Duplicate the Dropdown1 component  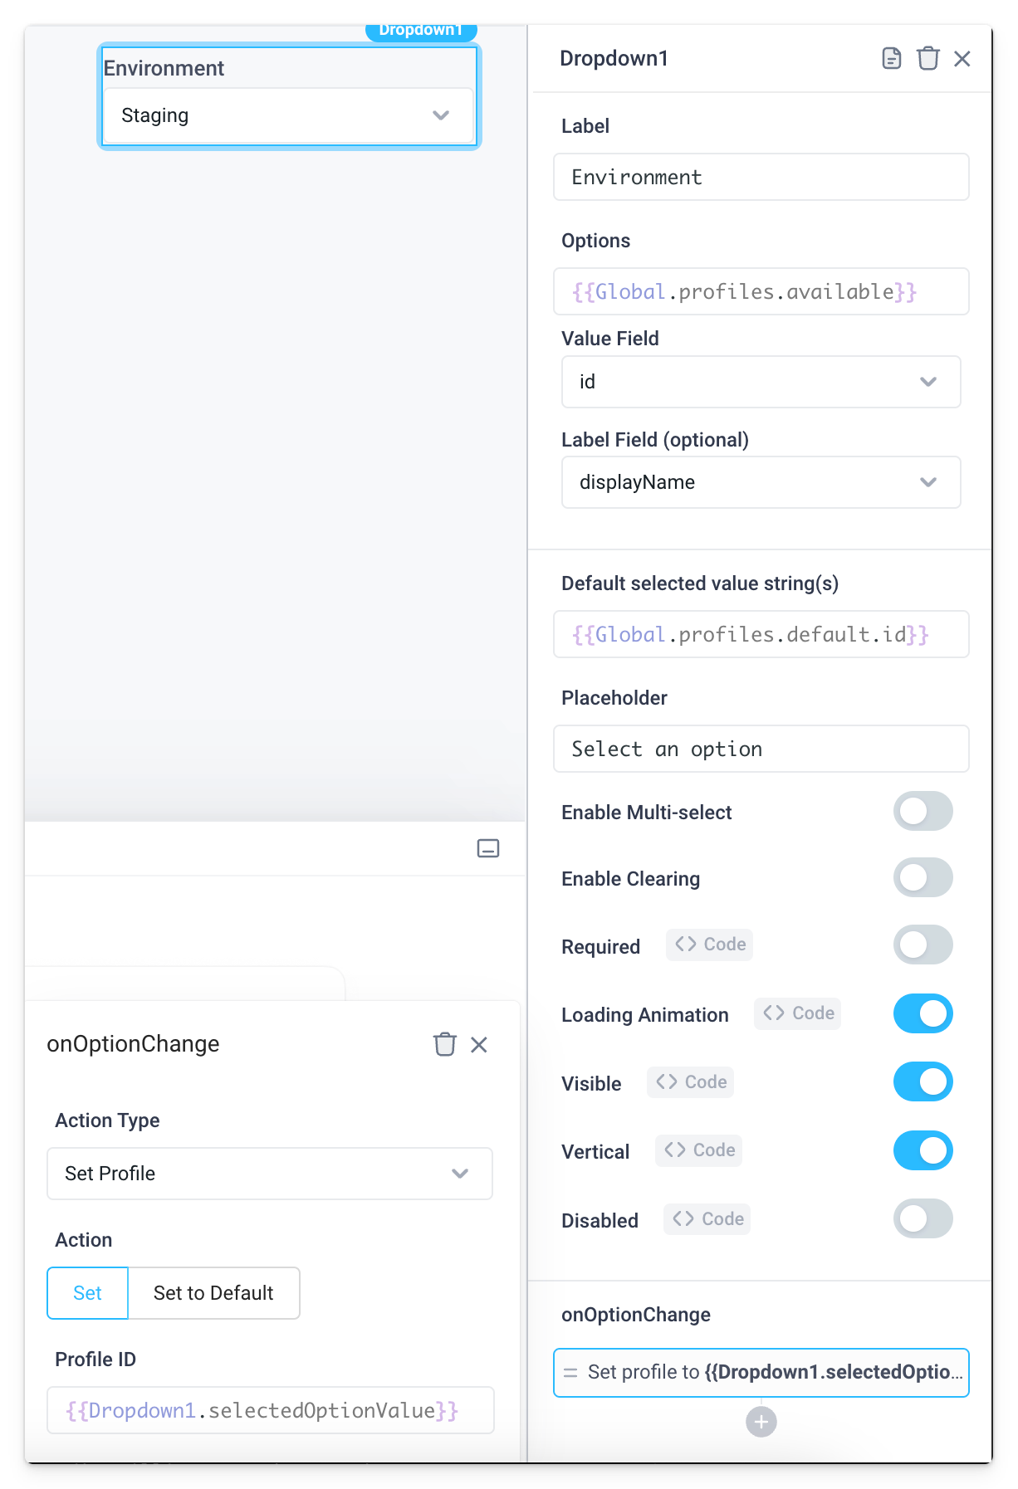(891, 59)
